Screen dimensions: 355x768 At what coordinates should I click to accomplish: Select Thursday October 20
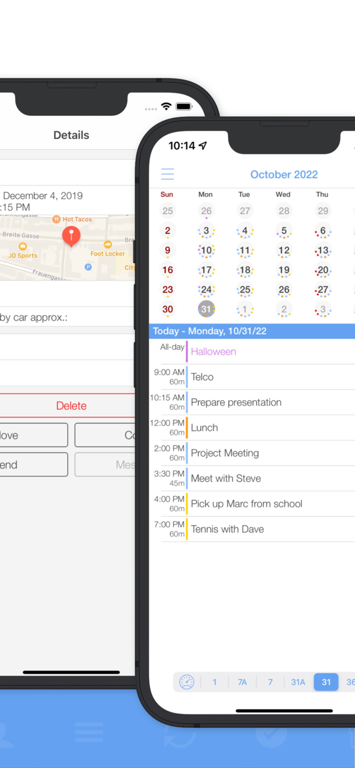[x=323, y=270]
